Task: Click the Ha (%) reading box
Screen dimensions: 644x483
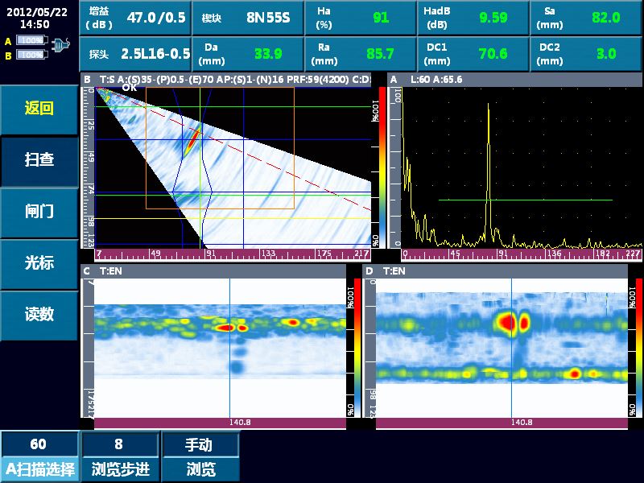Action: (x=360, y=18)
